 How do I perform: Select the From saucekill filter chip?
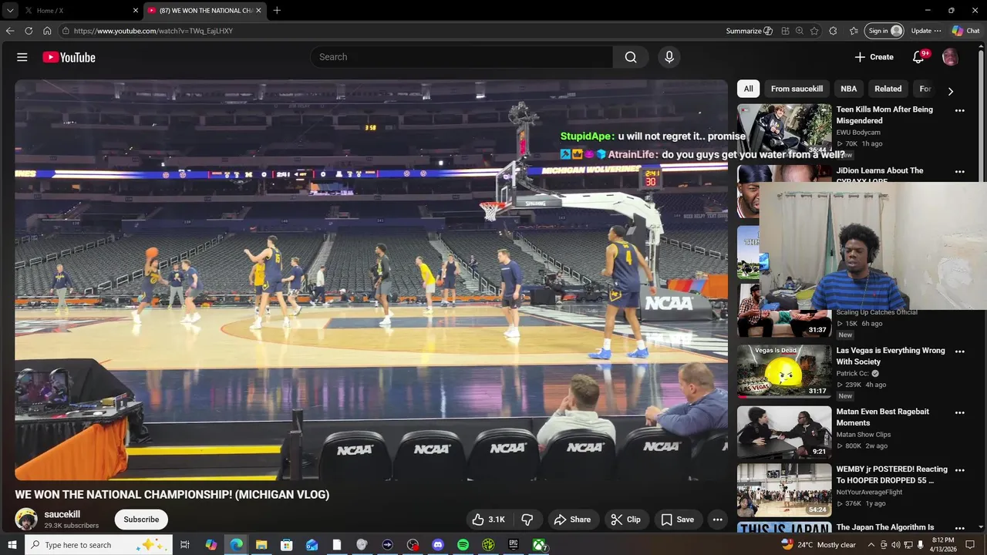[797, 89]
